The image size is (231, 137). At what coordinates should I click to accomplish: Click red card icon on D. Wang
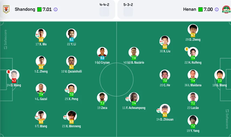tap(9, 72)
